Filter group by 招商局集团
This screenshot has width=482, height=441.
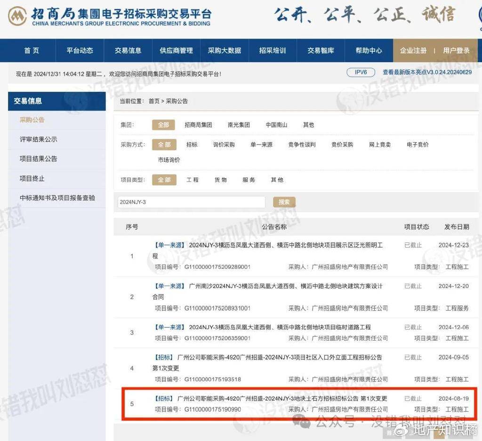pyautogui.click(x=198, y=125)
